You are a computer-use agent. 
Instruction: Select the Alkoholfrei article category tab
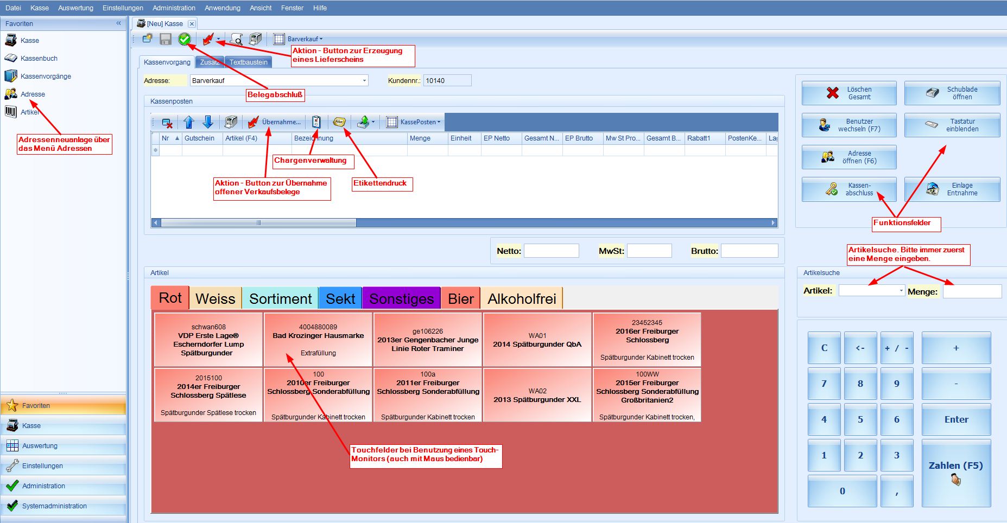pyautogui.click(x=522, y=298)
